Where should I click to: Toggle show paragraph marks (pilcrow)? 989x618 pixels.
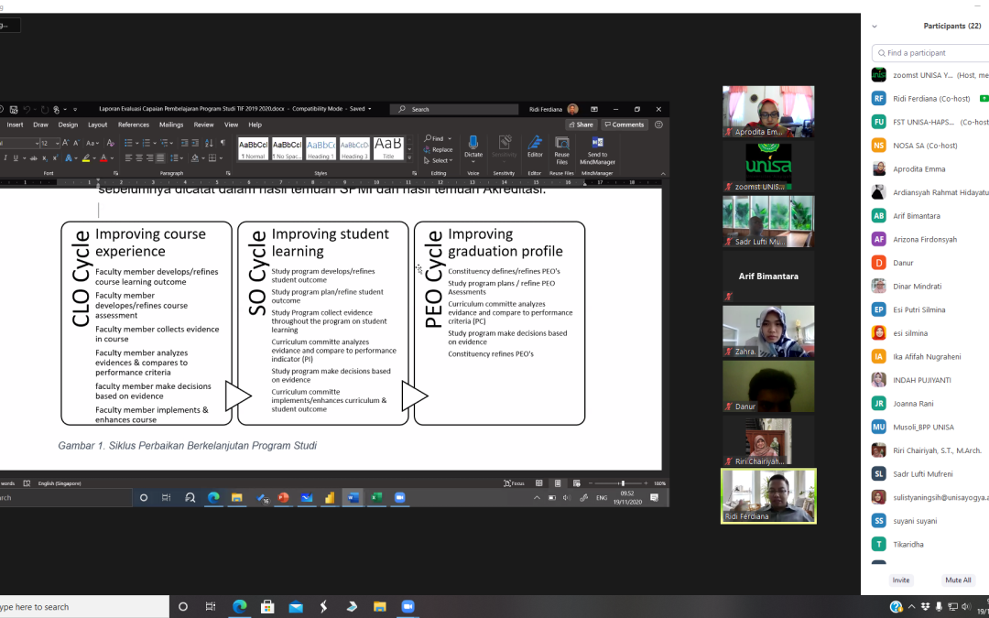click(222, 143)
